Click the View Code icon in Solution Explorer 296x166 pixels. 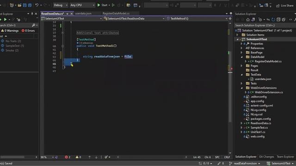pos(290,19)
